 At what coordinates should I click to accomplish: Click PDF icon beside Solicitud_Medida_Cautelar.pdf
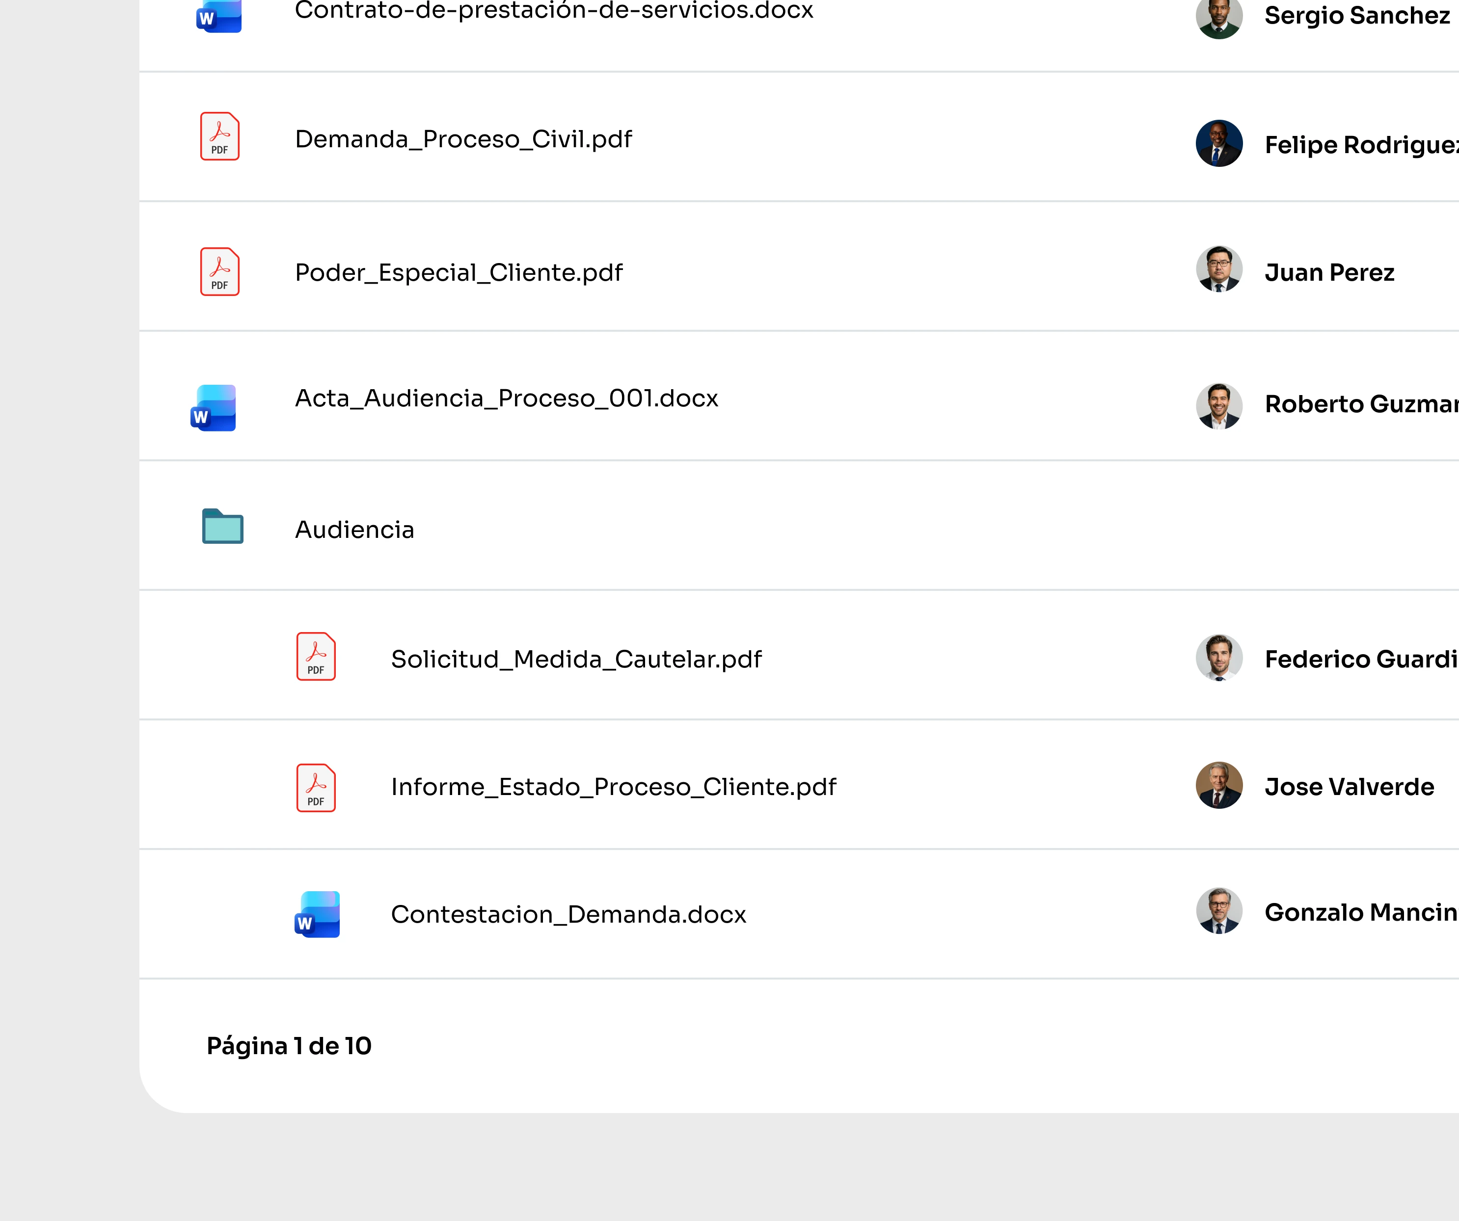(316, 656)
